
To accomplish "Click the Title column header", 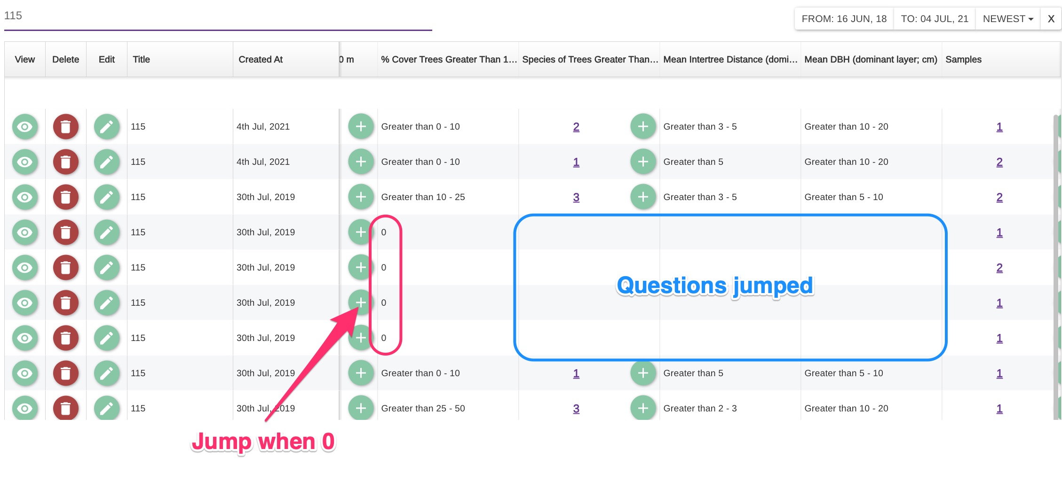I will [x=141, y=60].
